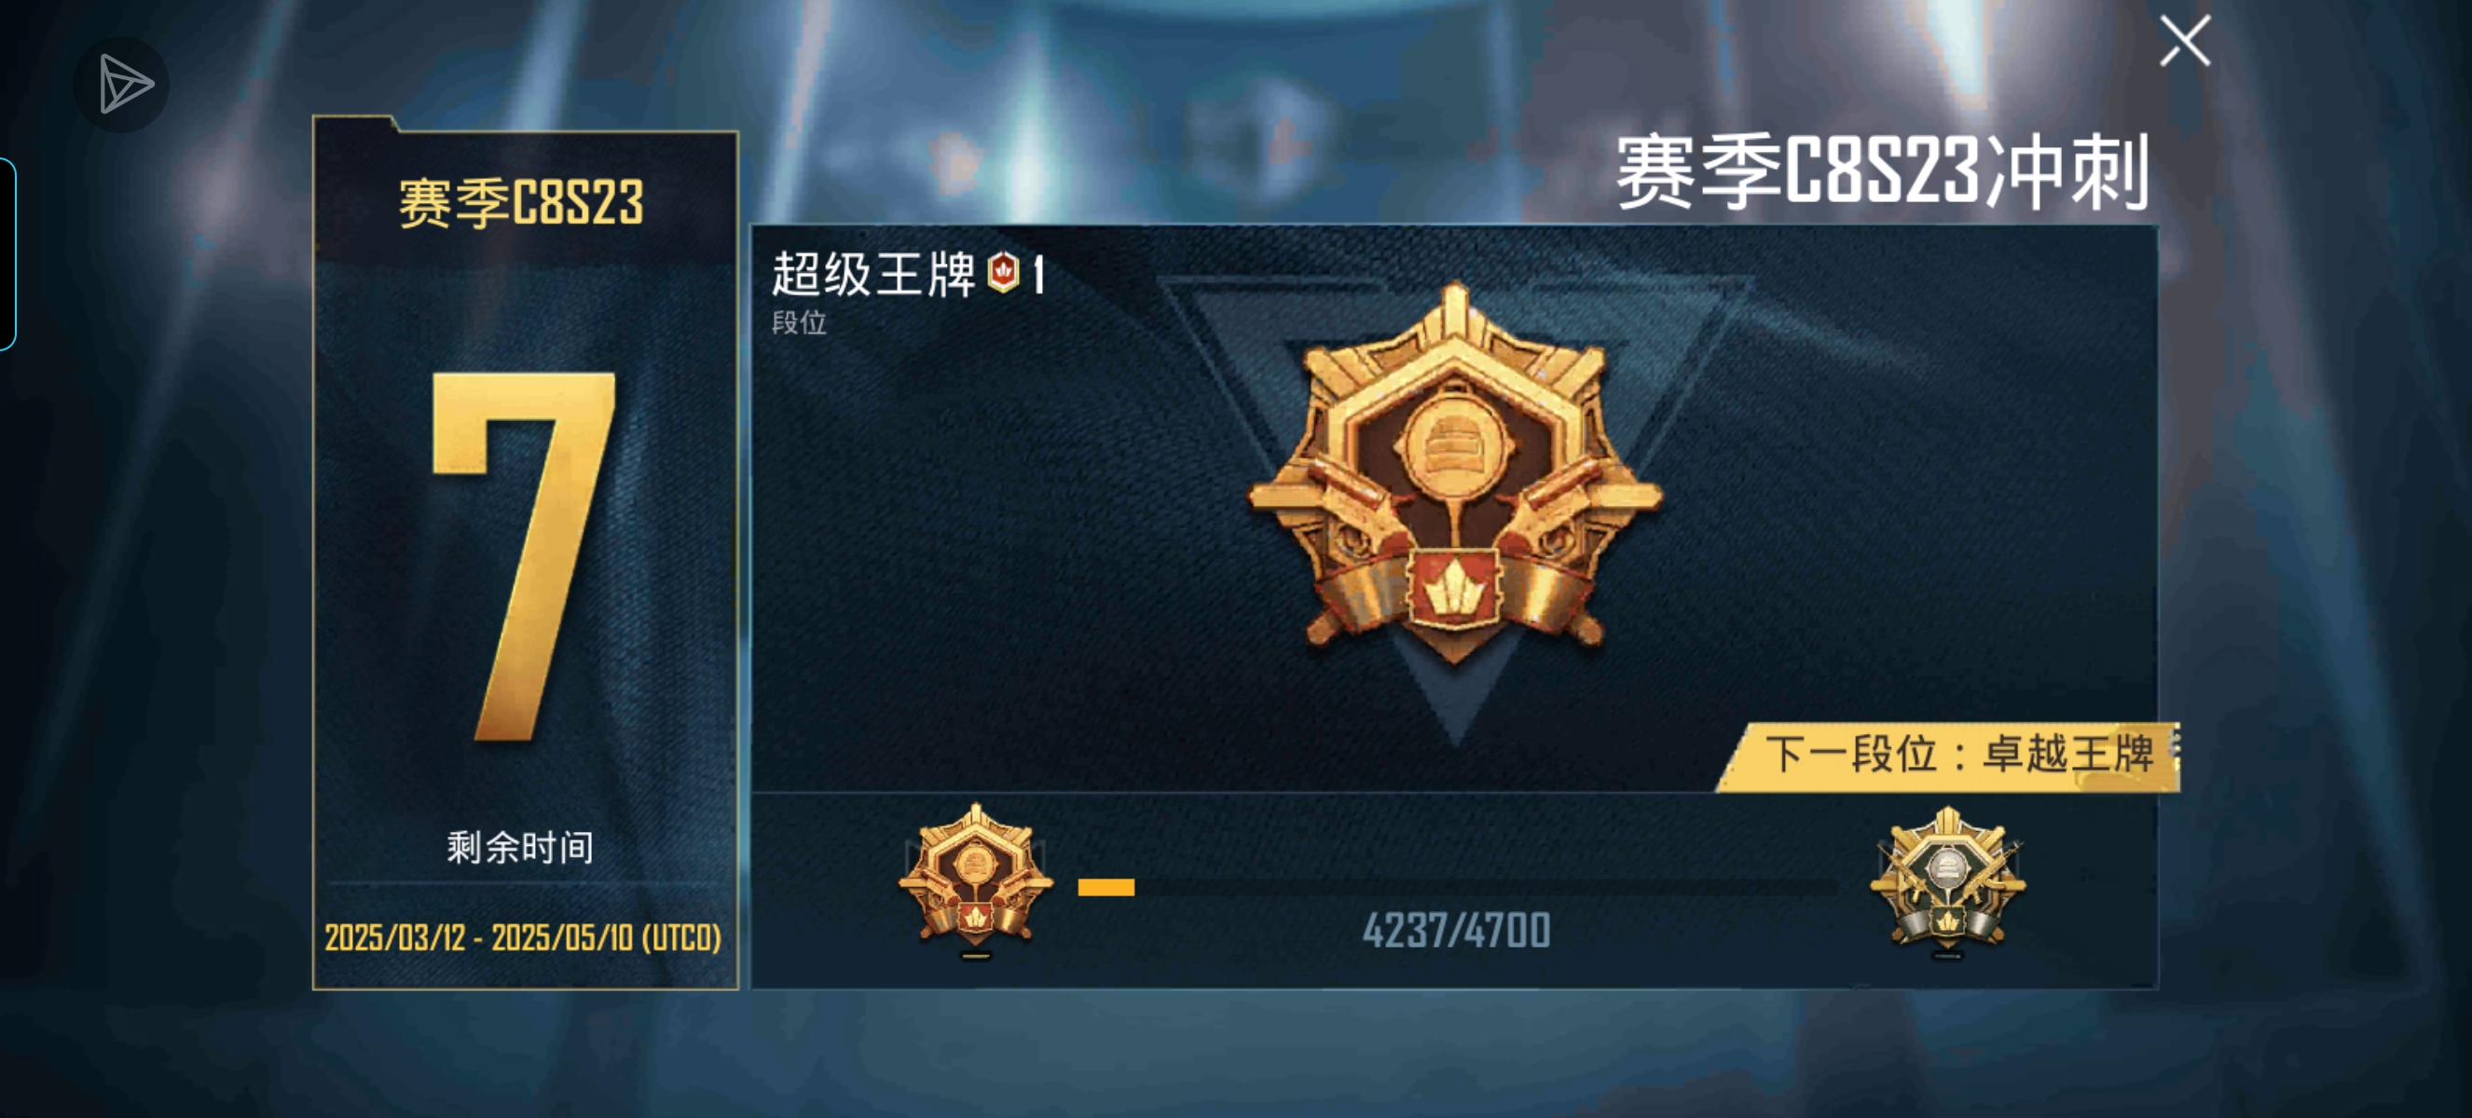This screenshot has height=1118, width=2472.
Task: Tap the season date range text
Action: click(x=523, y=936)
